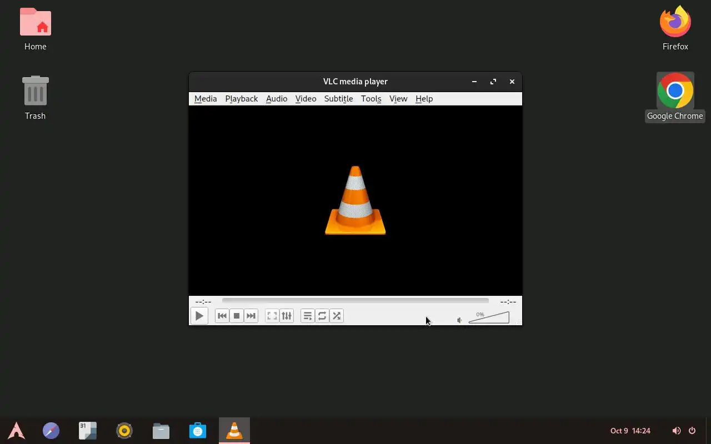Toggle video fullscreen mode icon

pos(272,316)
